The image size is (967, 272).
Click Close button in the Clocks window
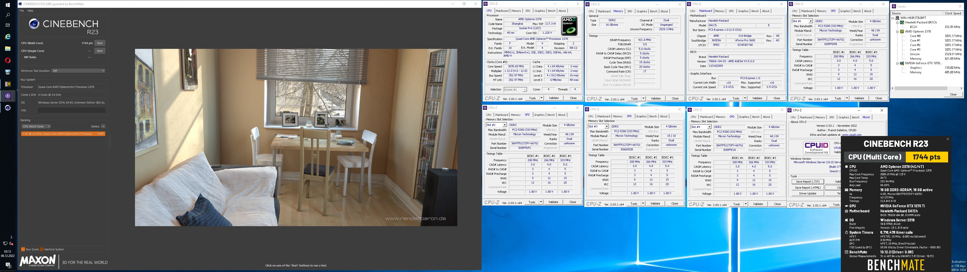[x=953, y=94]
